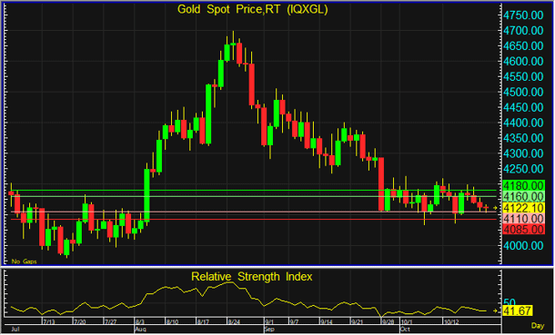Click the 9/14 date marker

[327, 322]
